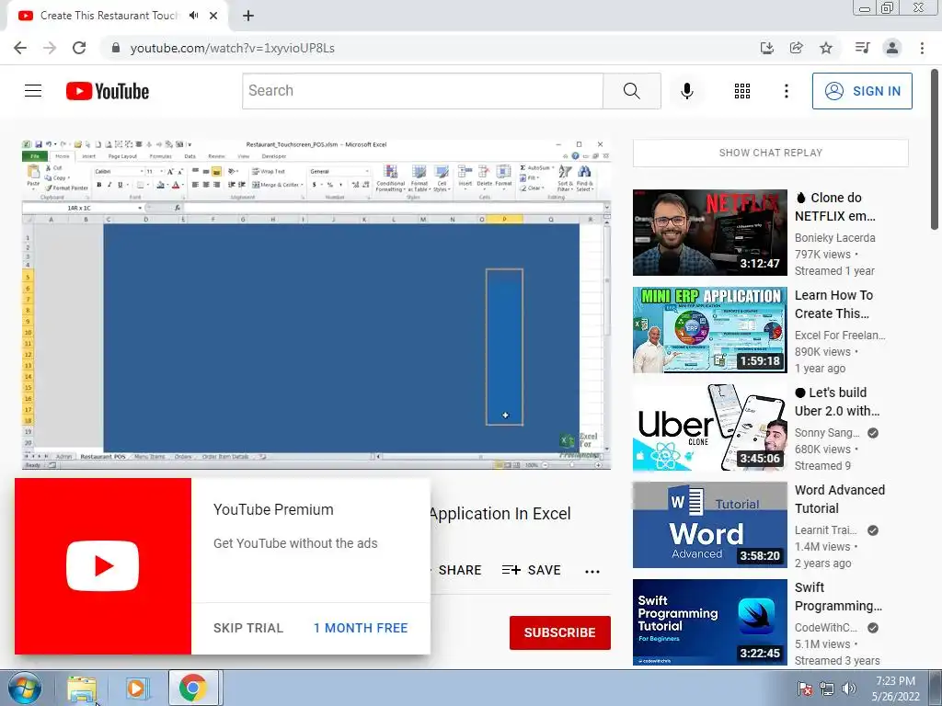Show the clock and date calendar
942x706 pixels.
tap(896, 689)
